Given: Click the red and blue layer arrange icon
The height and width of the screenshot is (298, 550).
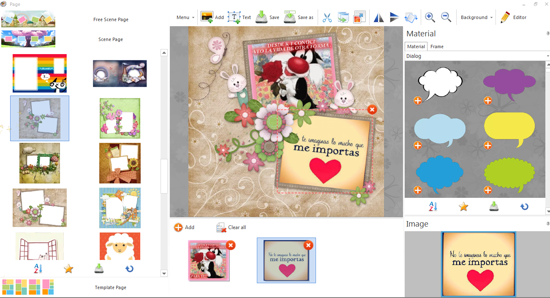Looking at the screenshot, I should click(359, 17).
